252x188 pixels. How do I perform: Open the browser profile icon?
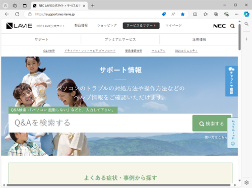[6, 6]
